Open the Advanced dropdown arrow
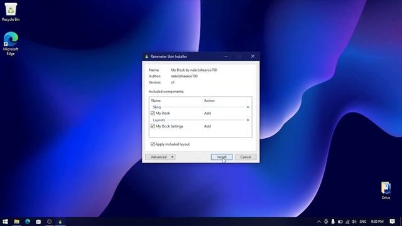The image size is (402, 226). coord(172,157)
